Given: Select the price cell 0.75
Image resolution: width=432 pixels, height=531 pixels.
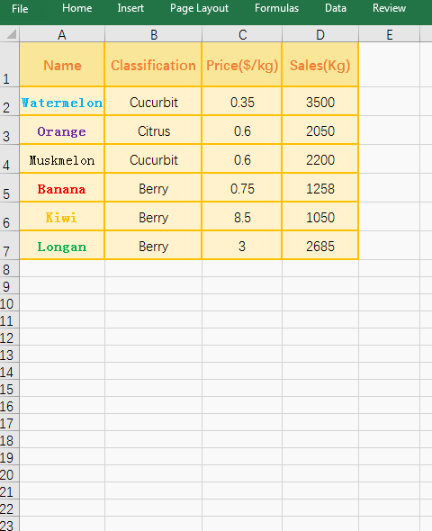Looking at the screenshot, I should (x=242, y=188).
